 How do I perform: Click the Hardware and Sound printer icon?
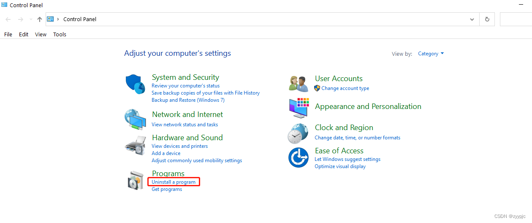pos(135,146)
